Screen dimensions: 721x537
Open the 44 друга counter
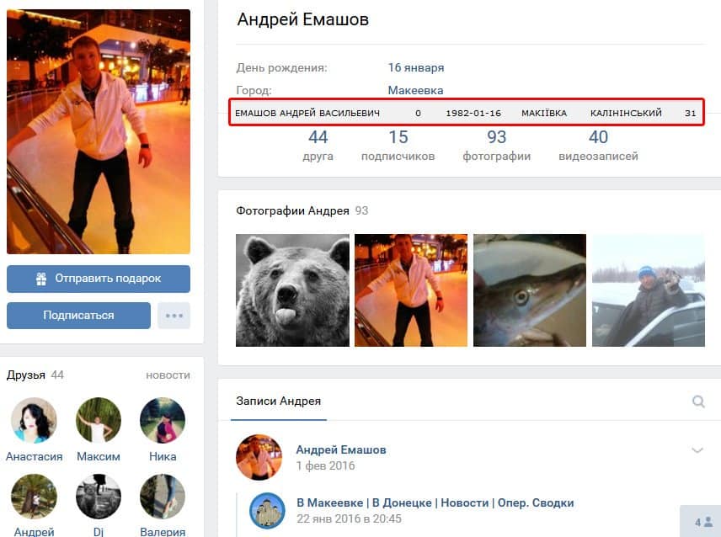tap(318, 145)
